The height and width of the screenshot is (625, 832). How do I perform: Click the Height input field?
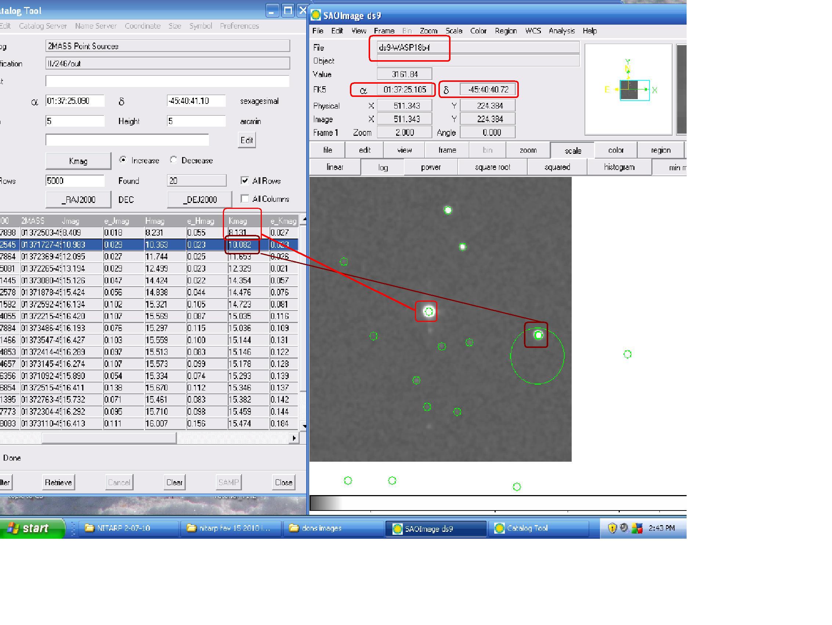(x=196, y=121)
